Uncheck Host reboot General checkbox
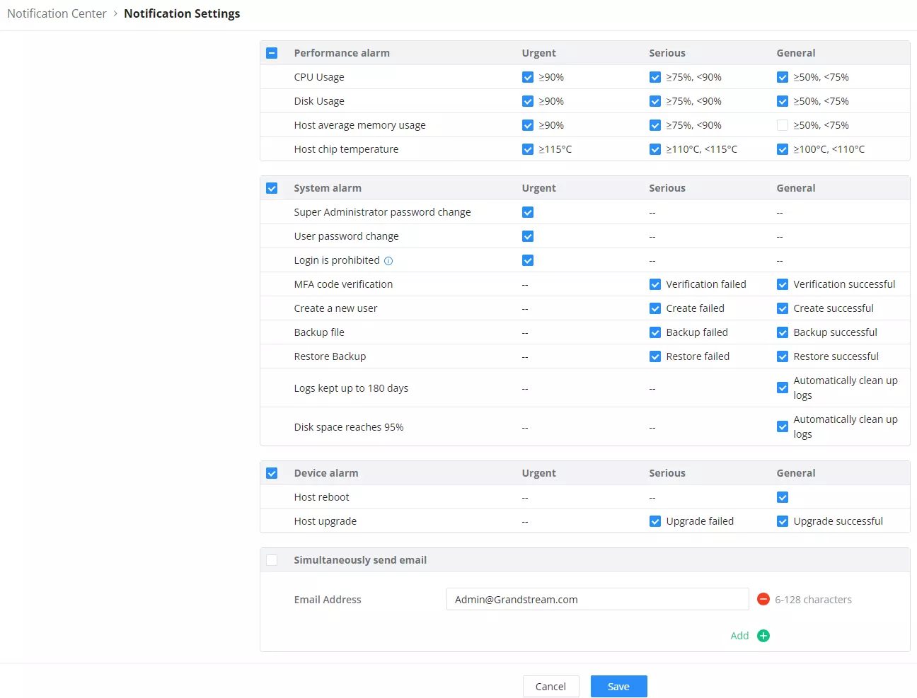 [783, 497]
